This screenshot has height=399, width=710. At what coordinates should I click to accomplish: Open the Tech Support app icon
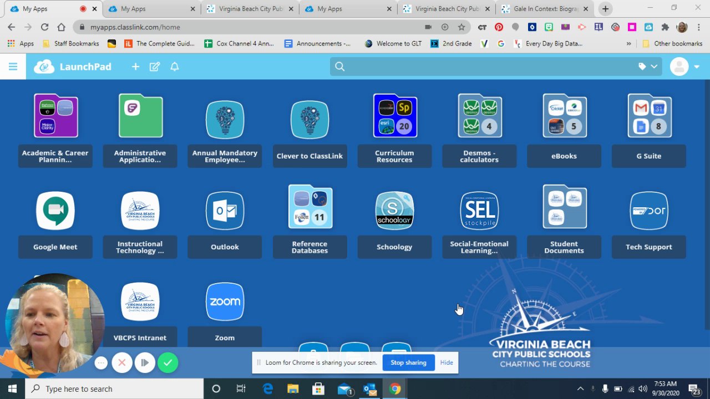click(649, 210)
